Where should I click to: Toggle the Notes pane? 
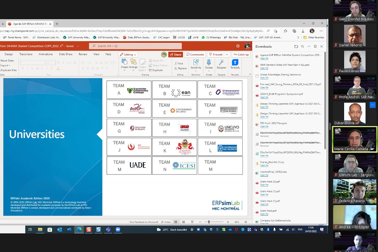(x=166, y=222)
